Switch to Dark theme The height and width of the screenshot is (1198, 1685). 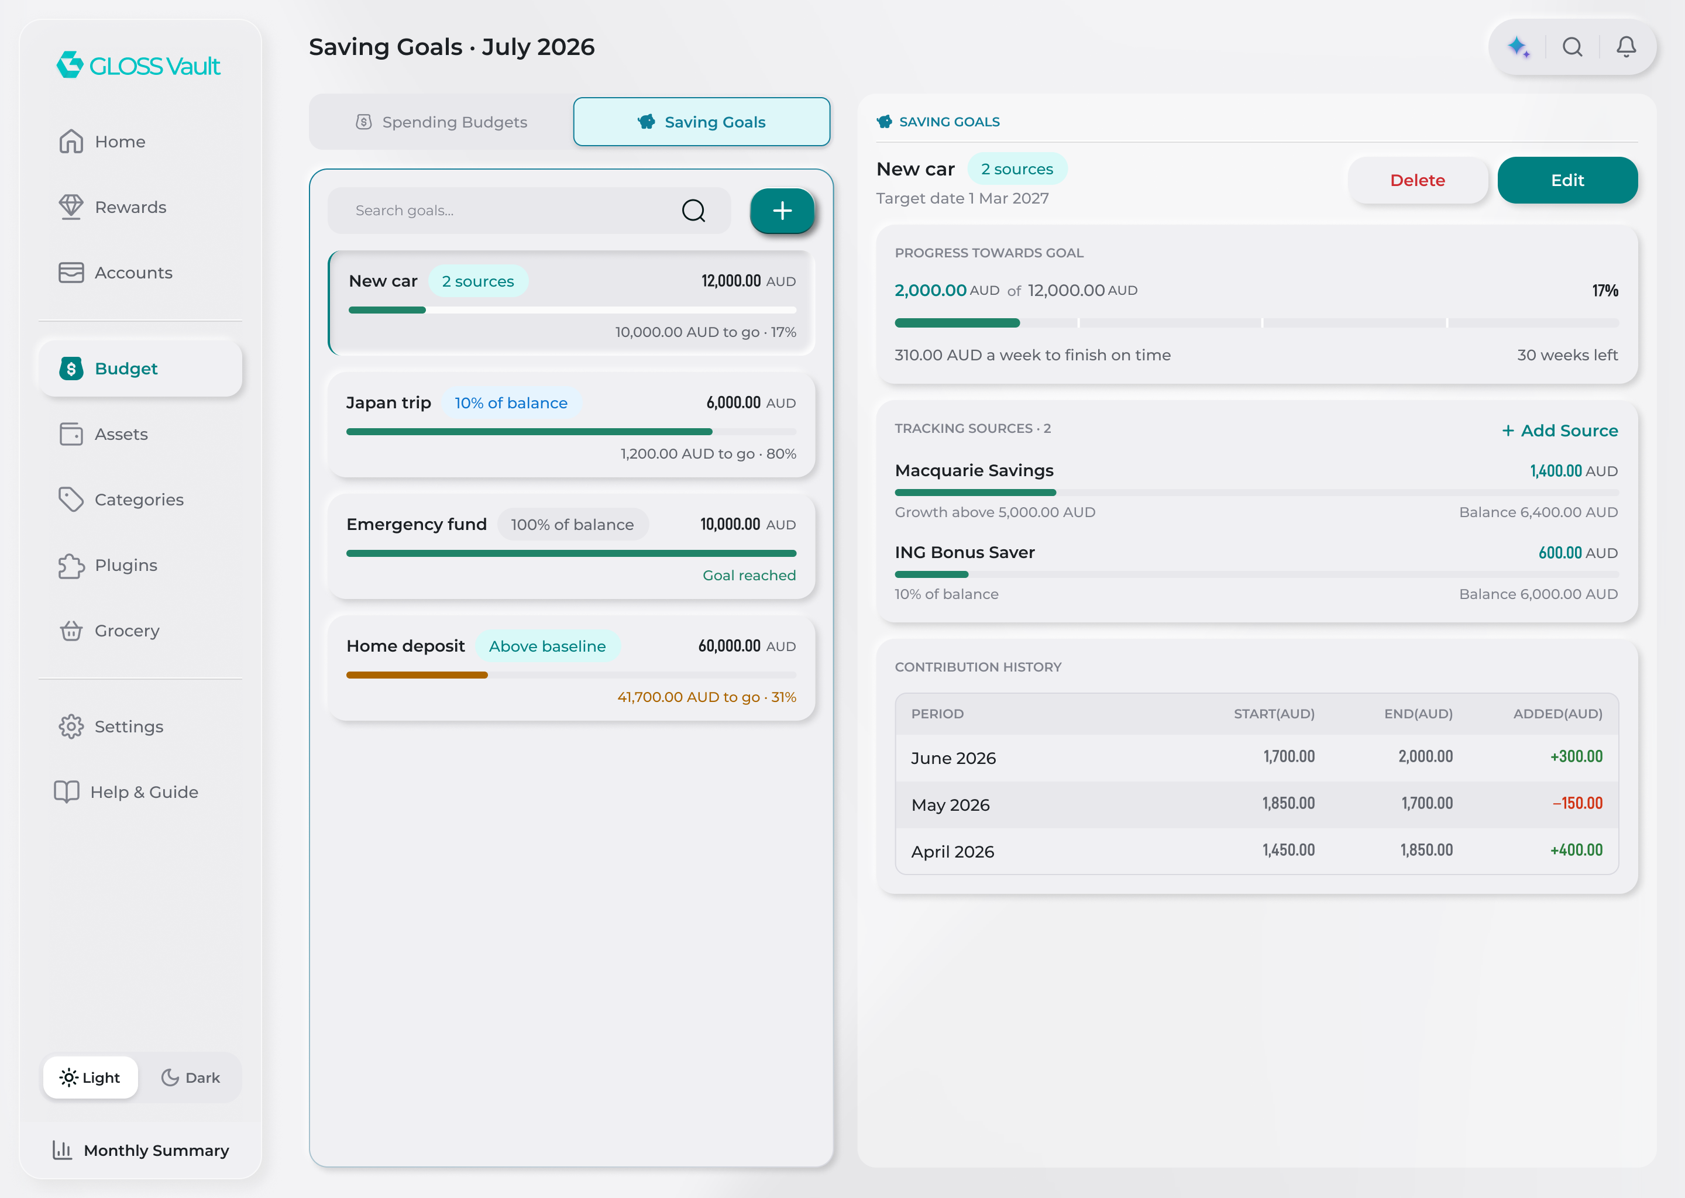click(x=190, y=1077)
